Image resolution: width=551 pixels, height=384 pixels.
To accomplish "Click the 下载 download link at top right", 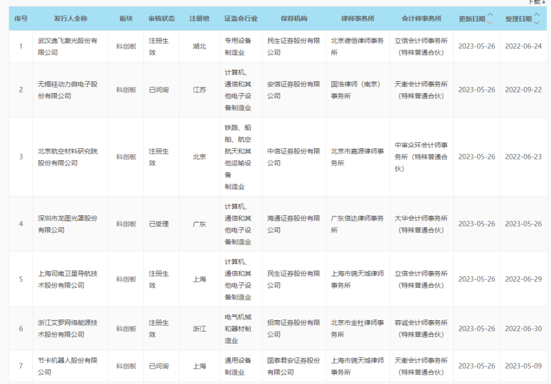I will [x=538, y=2].
